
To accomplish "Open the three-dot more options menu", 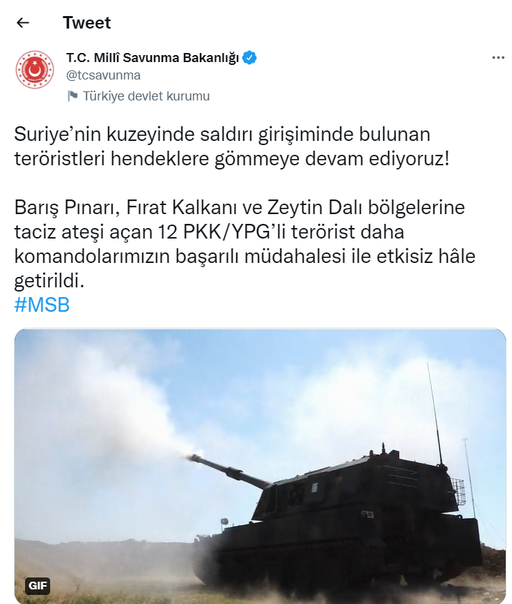I will point(498,57).
